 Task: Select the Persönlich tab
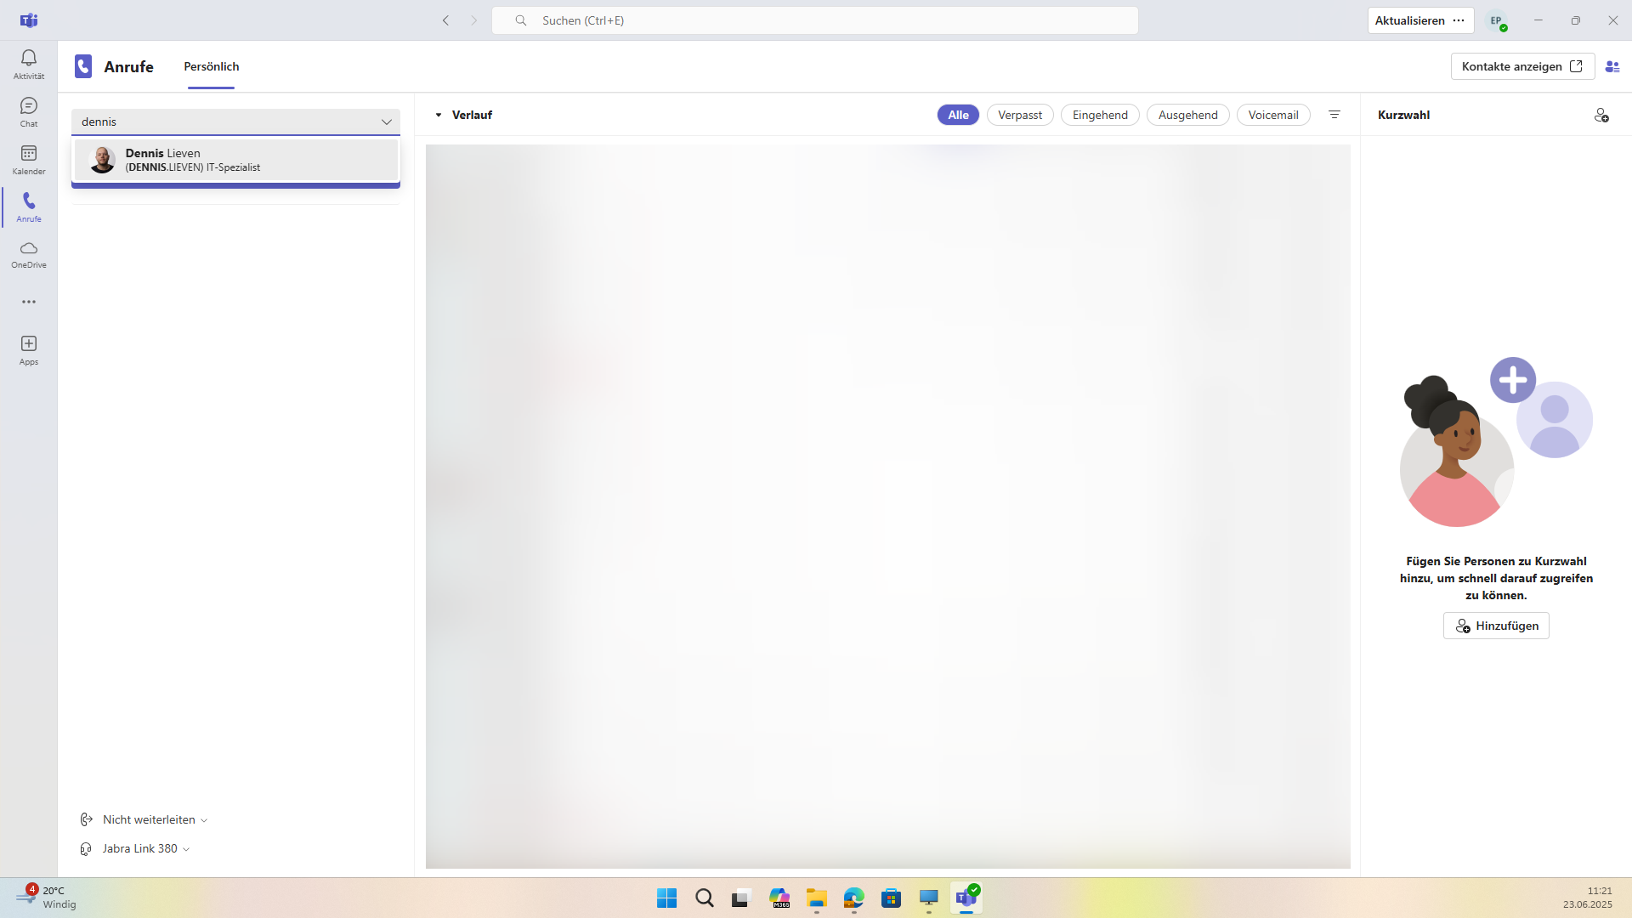pos(211,66)
